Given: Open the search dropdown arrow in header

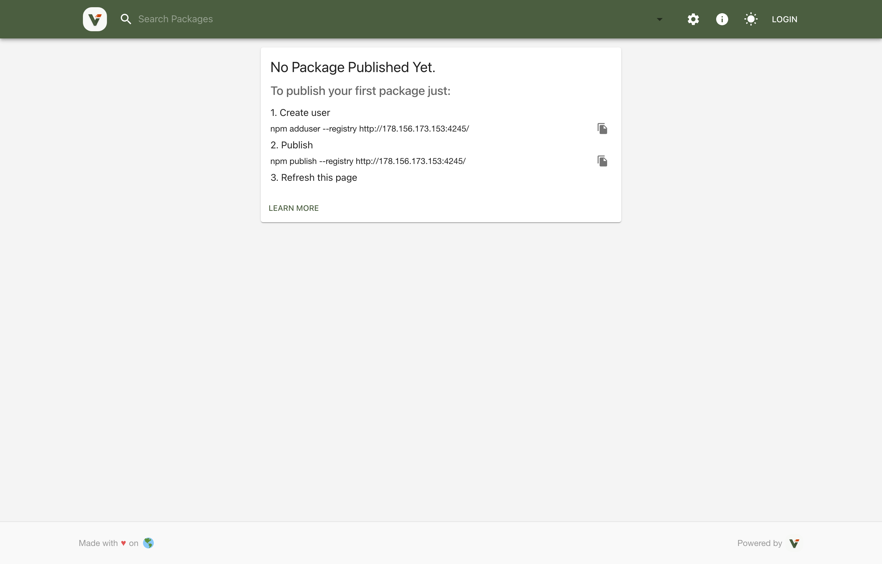Looking at the screenshot, I should pyautogui.click(x=659, y=19).
